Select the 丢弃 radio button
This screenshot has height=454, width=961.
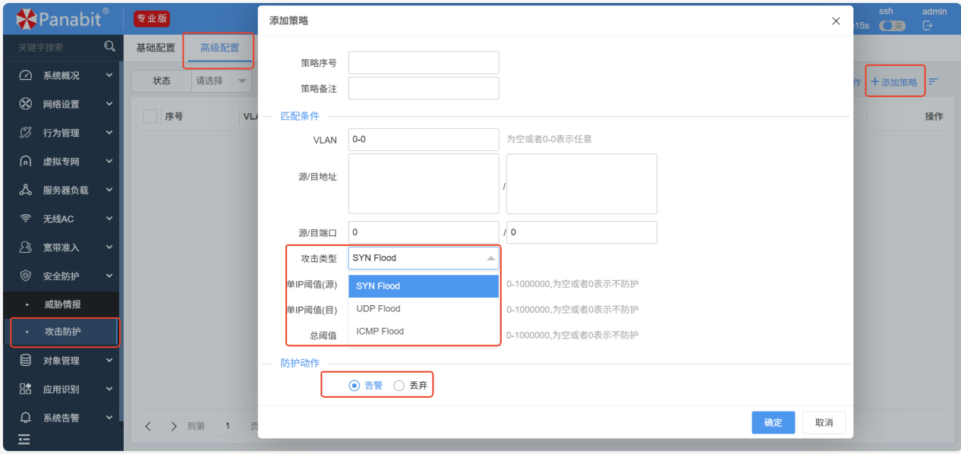coord(399,386)
